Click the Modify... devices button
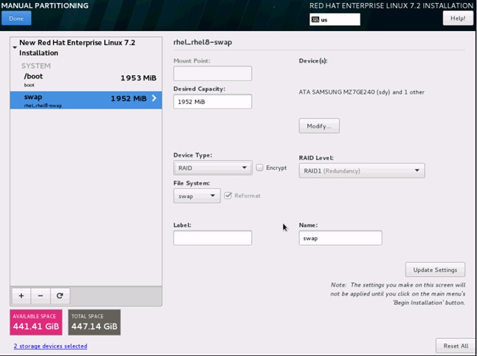 point(319,126)
